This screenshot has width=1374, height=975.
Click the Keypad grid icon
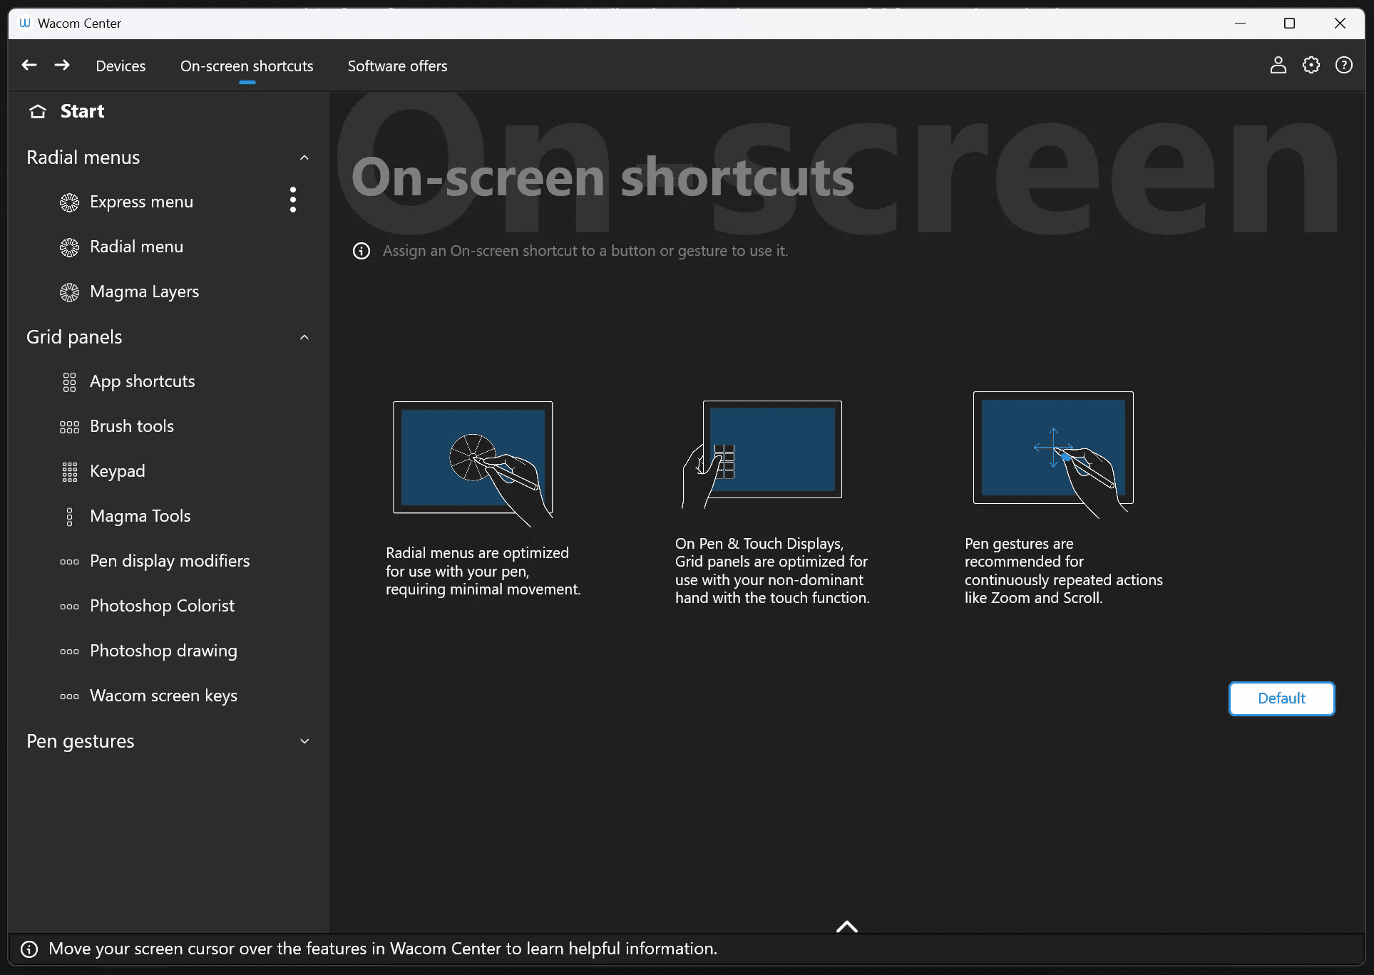[x=69, y=472]
